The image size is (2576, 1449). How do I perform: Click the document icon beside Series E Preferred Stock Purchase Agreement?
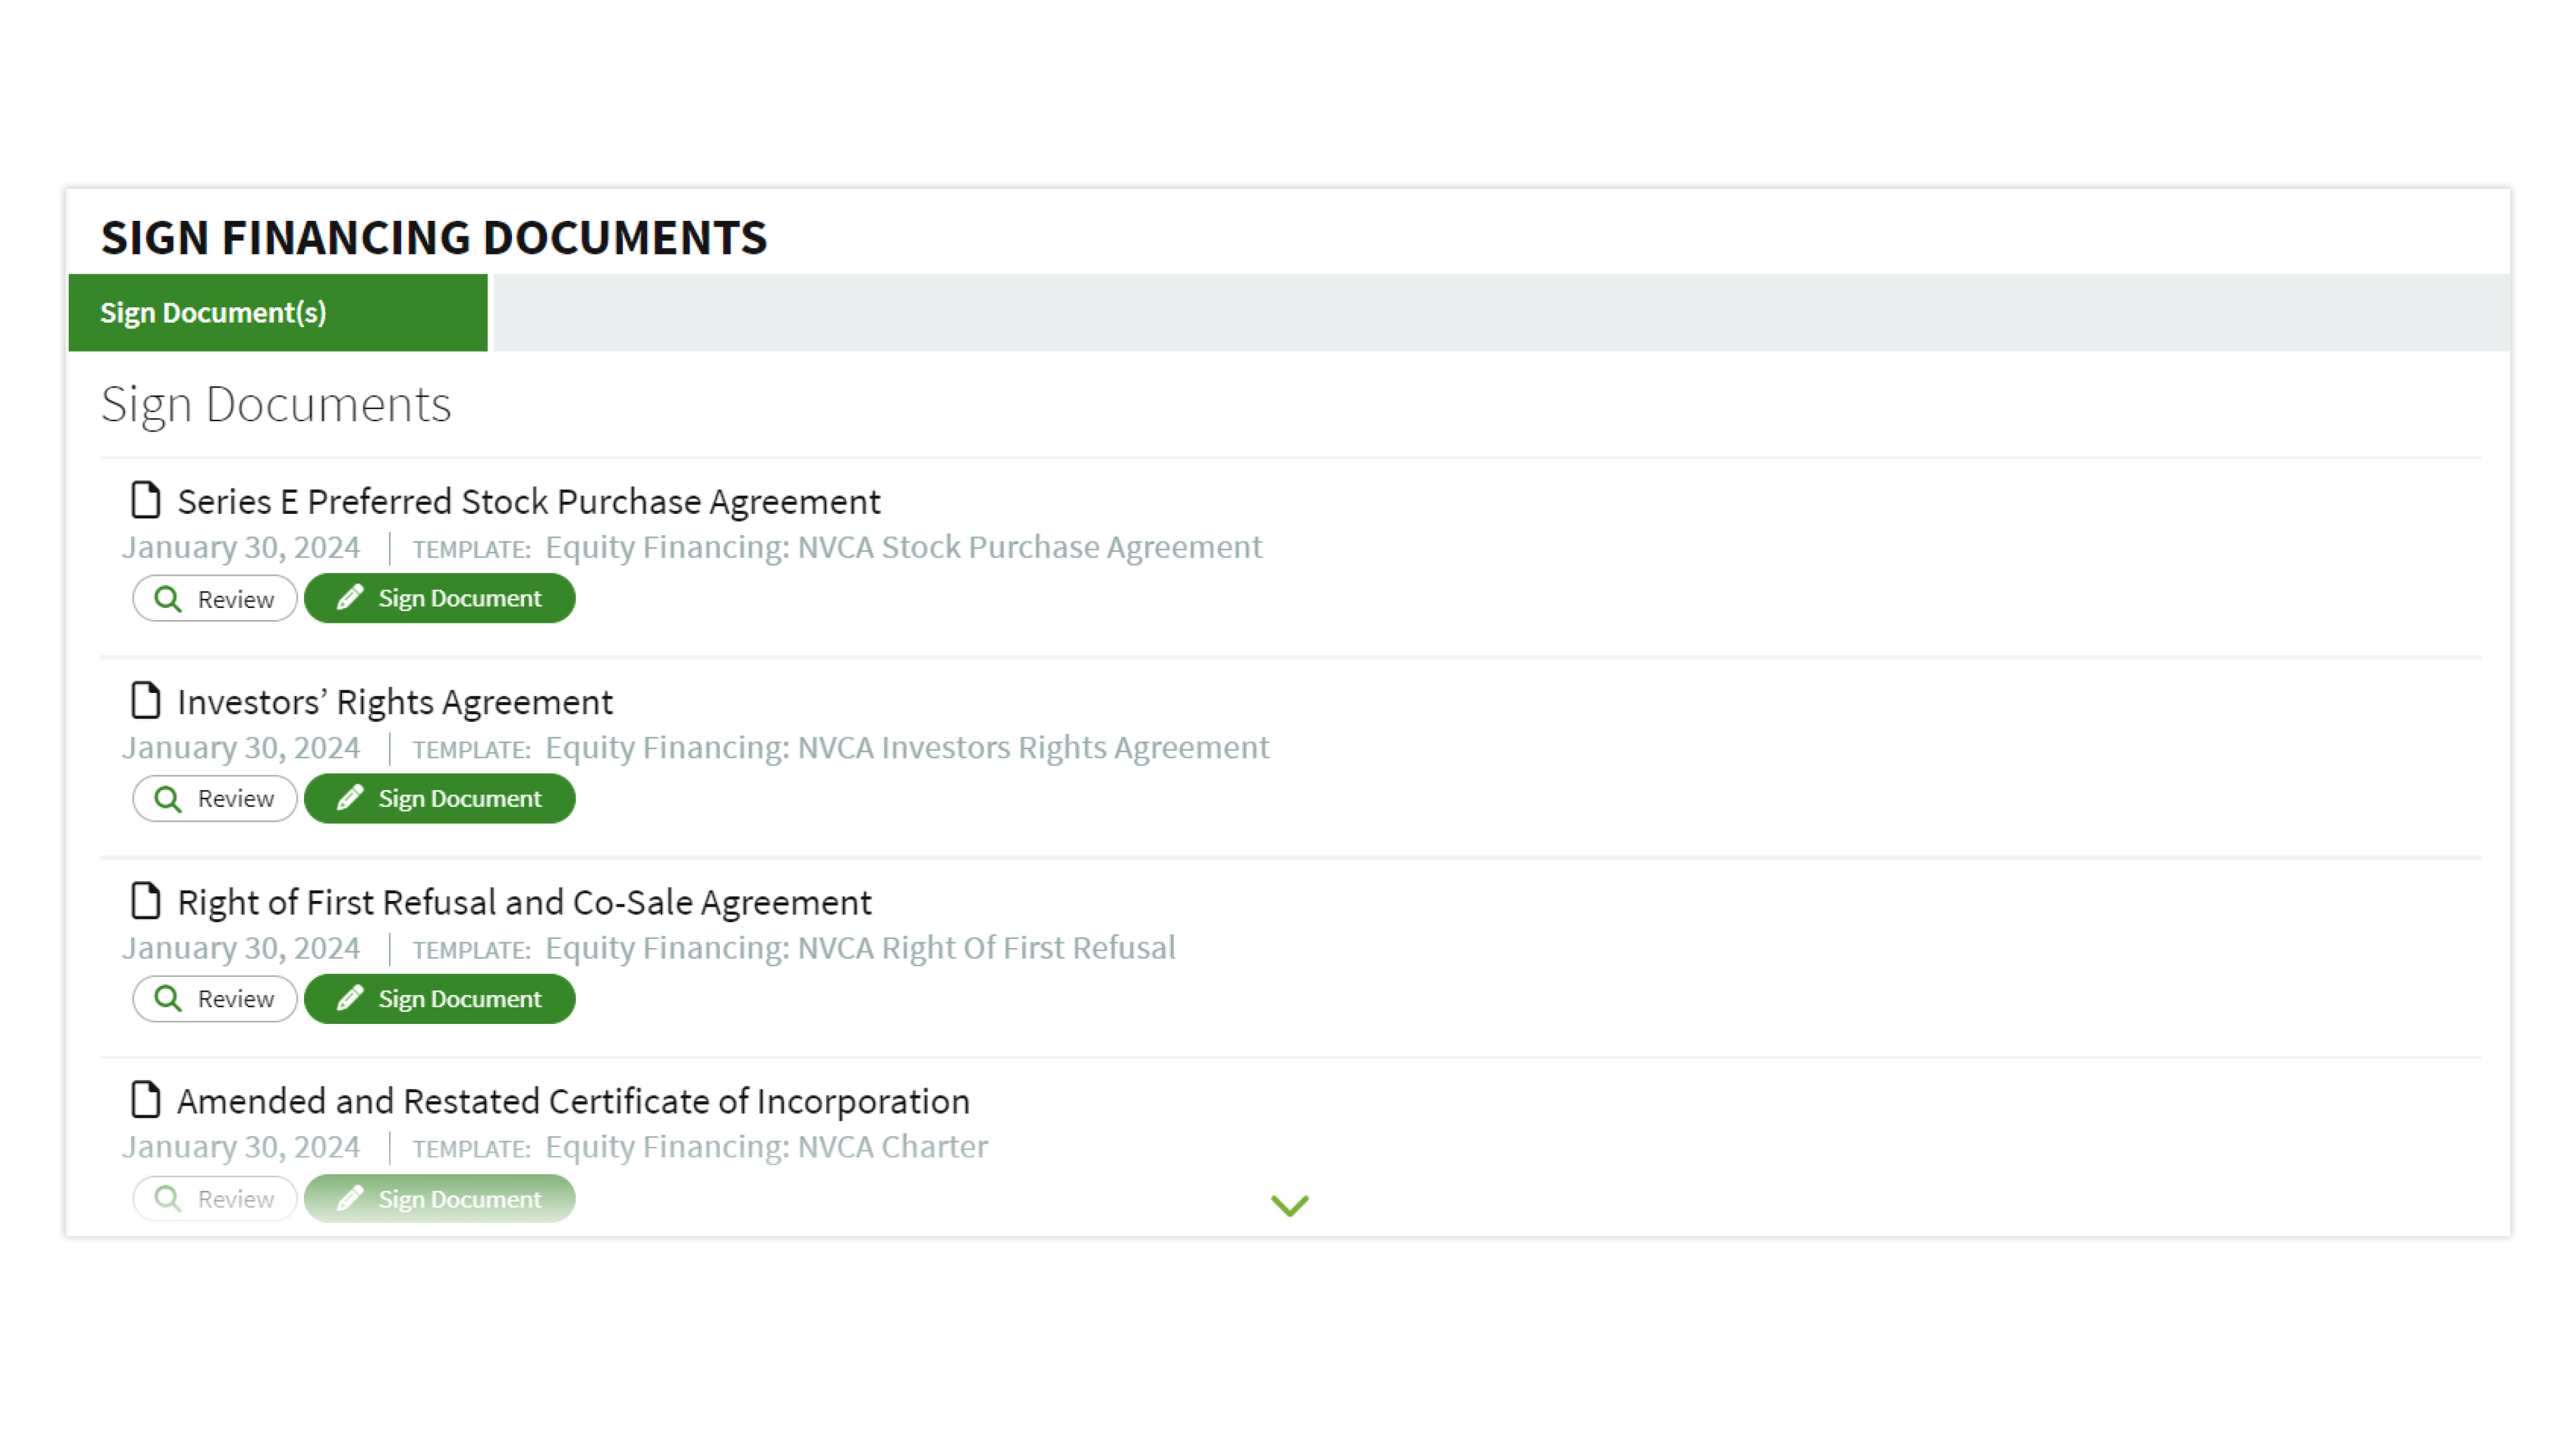coord(146,500)
